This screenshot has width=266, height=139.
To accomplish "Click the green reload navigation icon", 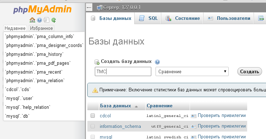I will [x=54, y=20].
